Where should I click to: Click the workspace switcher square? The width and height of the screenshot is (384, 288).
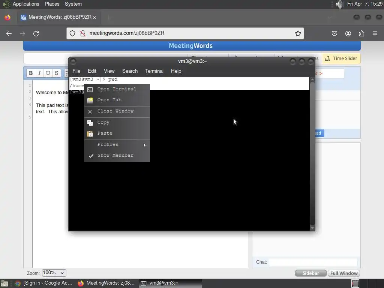[355, 283]
